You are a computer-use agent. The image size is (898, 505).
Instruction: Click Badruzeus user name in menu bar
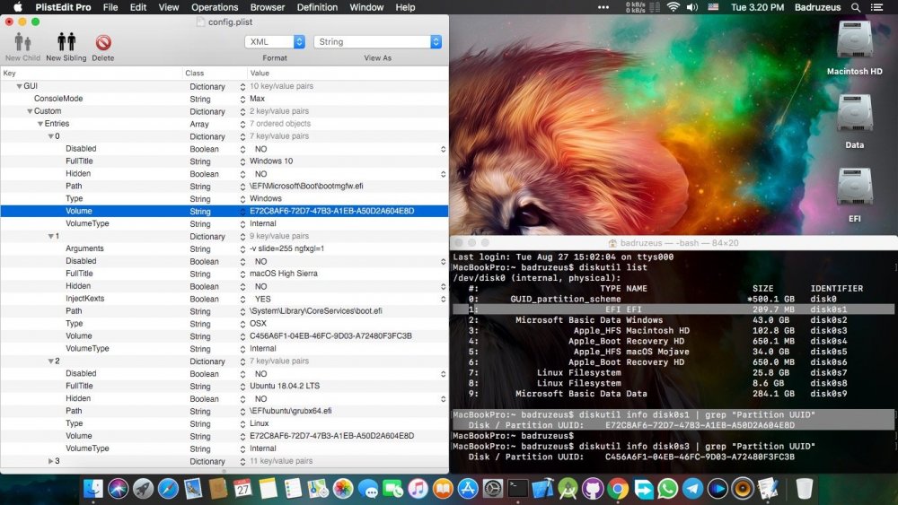point(817,7)
